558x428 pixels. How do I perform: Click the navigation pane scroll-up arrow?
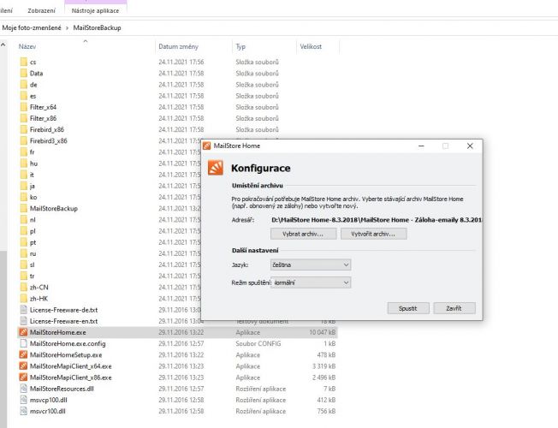coord(3,45)
